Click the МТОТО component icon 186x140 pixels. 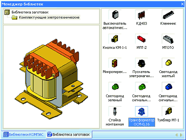coord(168,39)
